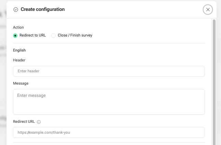Focus the Enter header input field
Image resolution: width=221 pixels, height=145 pixels.
point(109,71)
